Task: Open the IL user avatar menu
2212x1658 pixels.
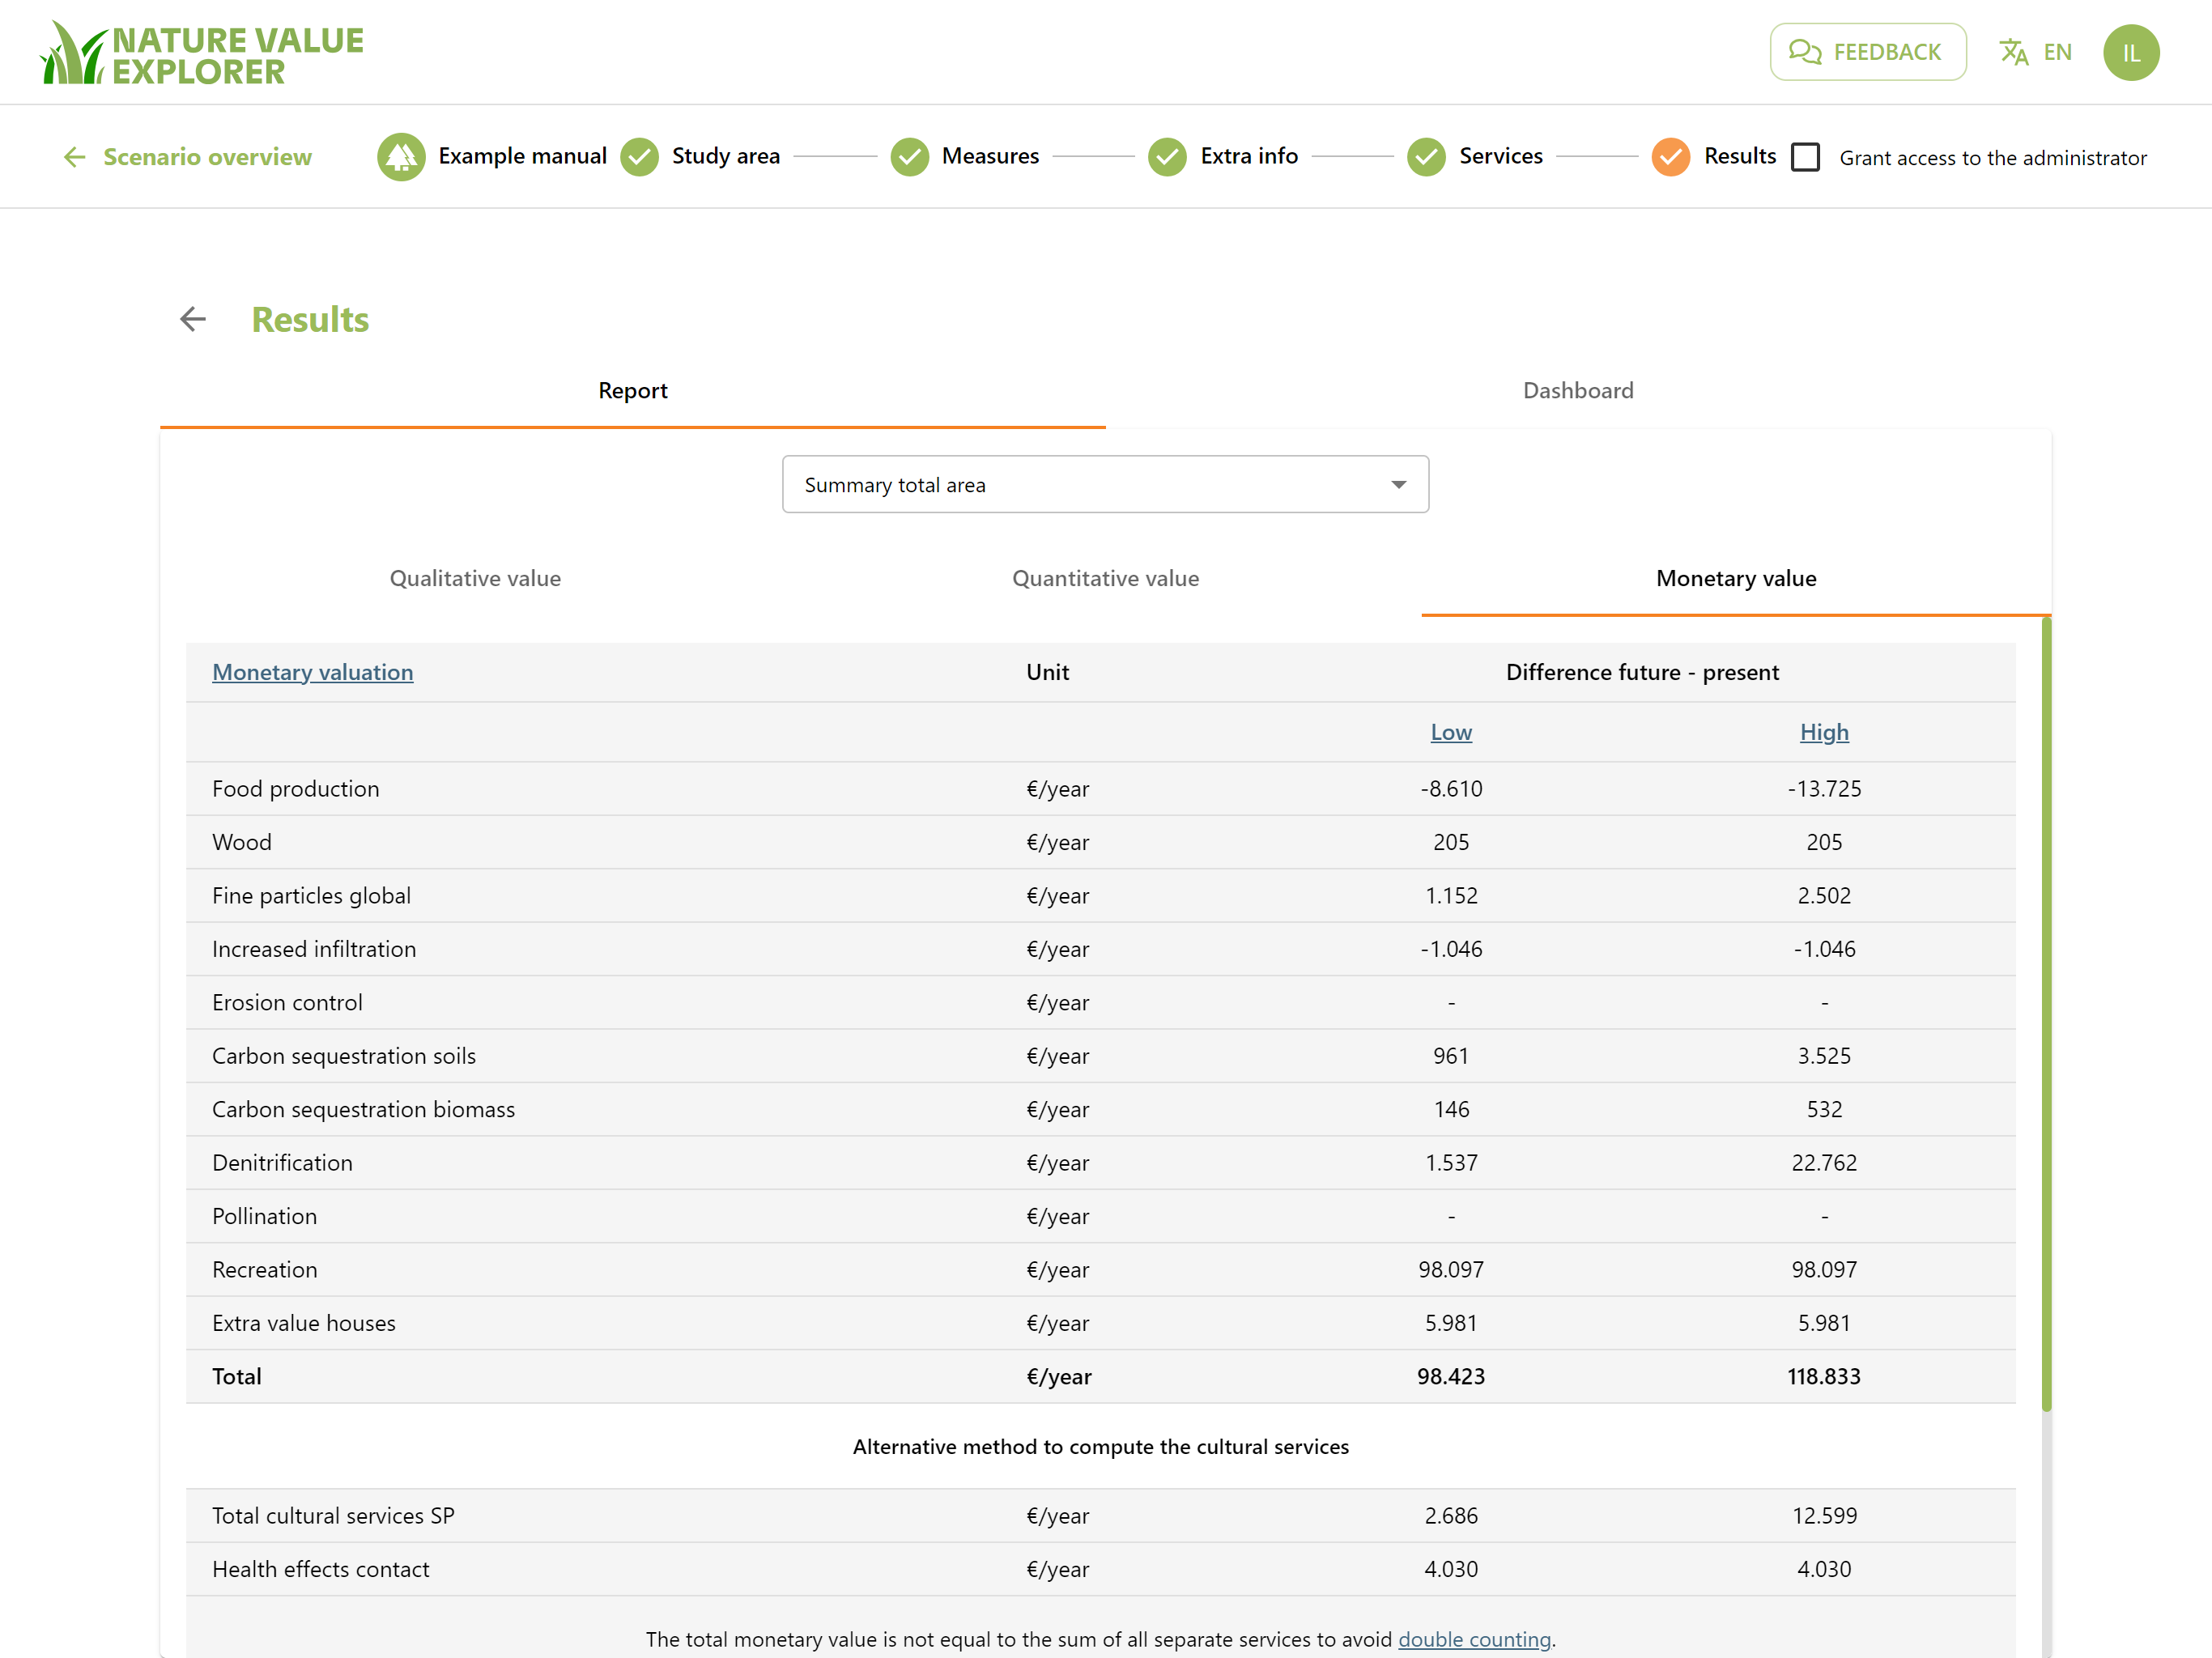Action: tap(2131, 52)
